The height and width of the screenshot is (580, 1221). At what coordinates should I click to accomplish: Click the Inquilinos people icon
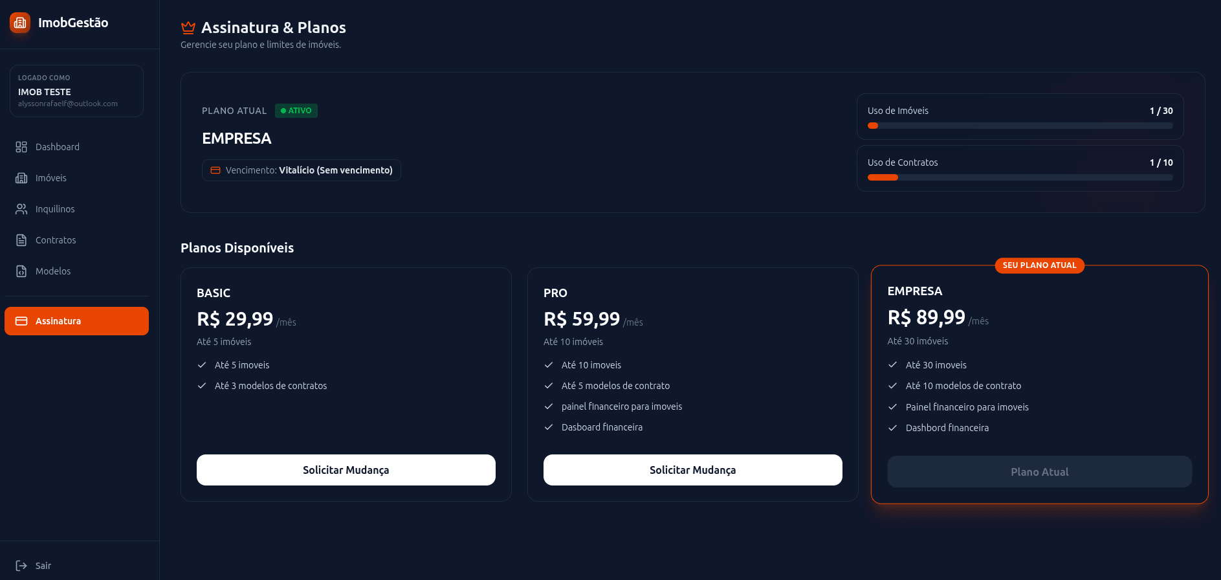[21, 209]
